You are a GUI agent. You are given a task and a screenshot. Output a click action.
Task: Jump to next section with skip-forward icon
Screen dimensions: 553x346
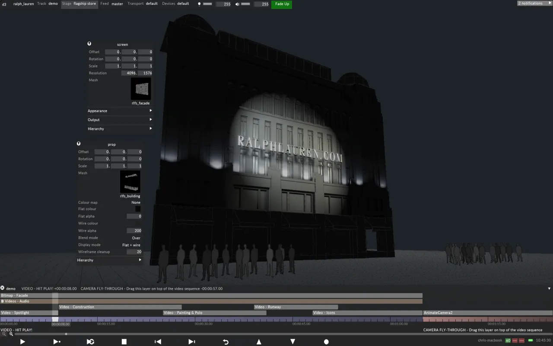coord(192,341)
